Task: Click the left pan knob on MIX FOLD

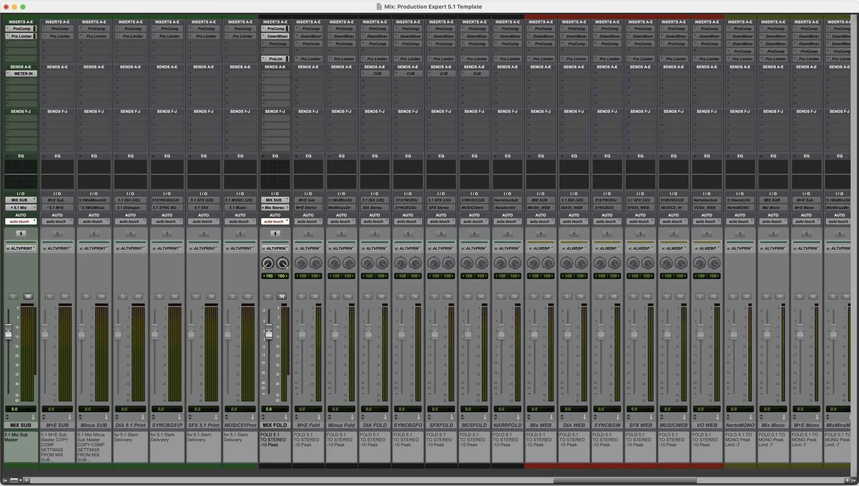Action: (x=268, y=264)
